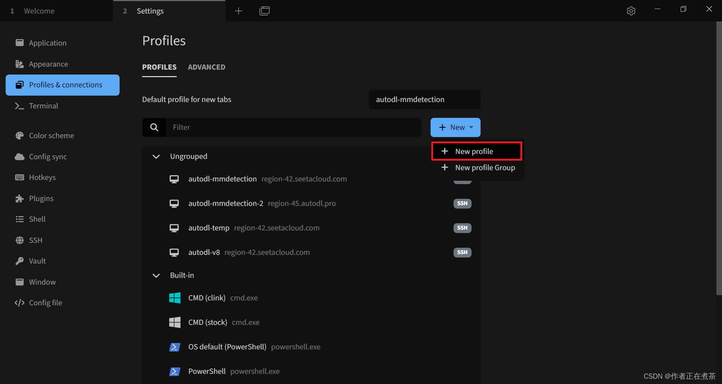Image resolution: width=722 pixels, height=384 pixels.
Task: Select the PROFILES tab
Action: point(159,67)
